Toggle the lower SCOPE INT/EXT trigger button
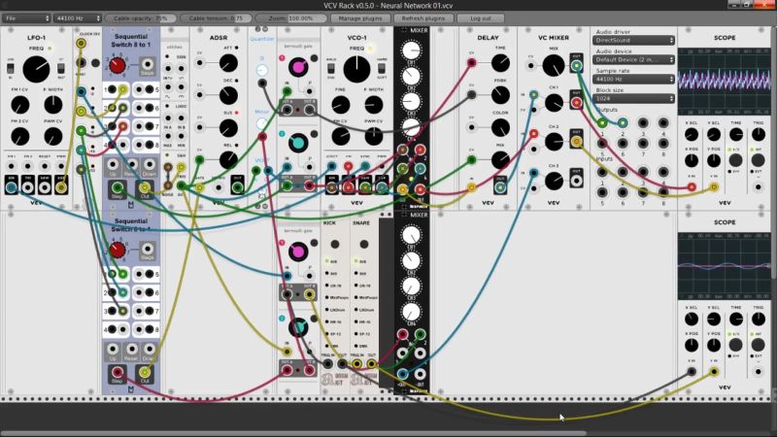The image size is (777, 437). coord(758,345)
